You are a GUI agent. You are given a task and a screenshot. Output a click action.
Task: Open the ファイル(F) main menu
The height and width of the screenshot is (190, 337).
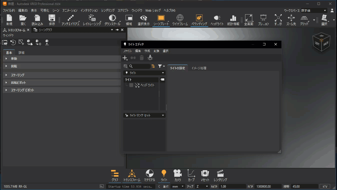coord(9,11)
